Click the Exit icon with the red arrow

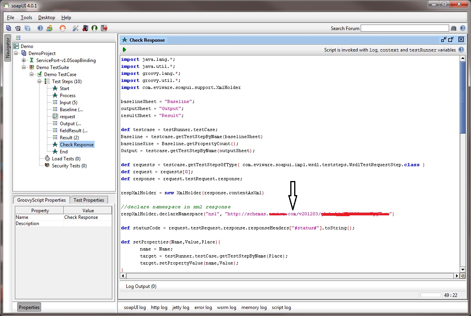tap(104, 28)
